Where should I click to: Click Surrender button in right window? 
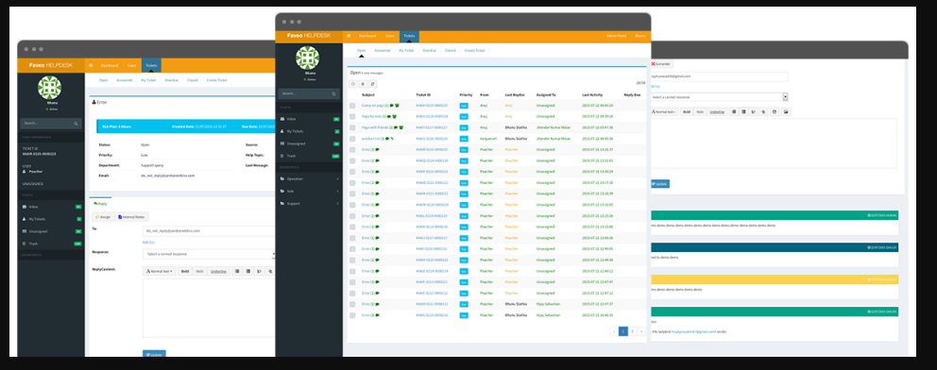click(661, 64)
